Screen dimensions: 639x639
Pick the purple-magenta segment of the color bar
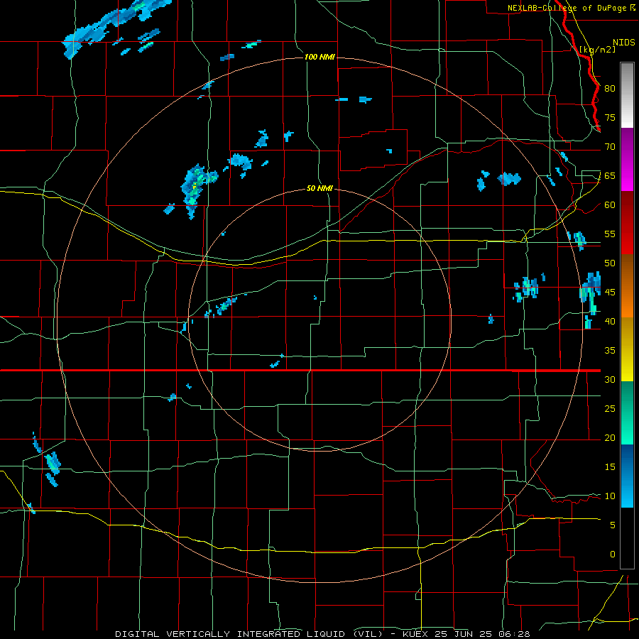coord(627,159)
